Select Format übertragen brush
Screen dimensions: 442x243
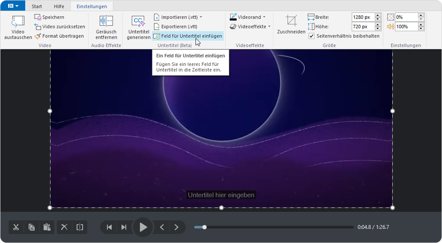pos(59,36)
